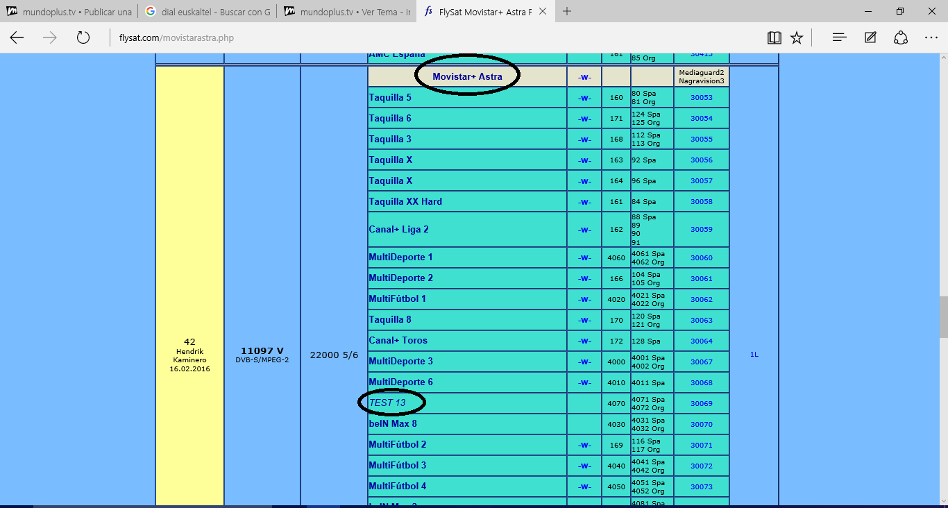Open the MultiFútbol 2 link
This screenshot has width=948, height=508.
(x=398, y=444)
